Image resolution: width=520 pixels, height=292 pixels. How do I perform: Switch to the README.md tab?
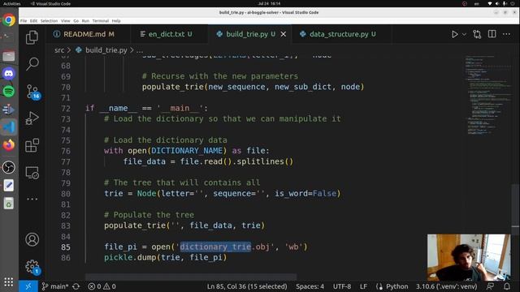(84, 34)
